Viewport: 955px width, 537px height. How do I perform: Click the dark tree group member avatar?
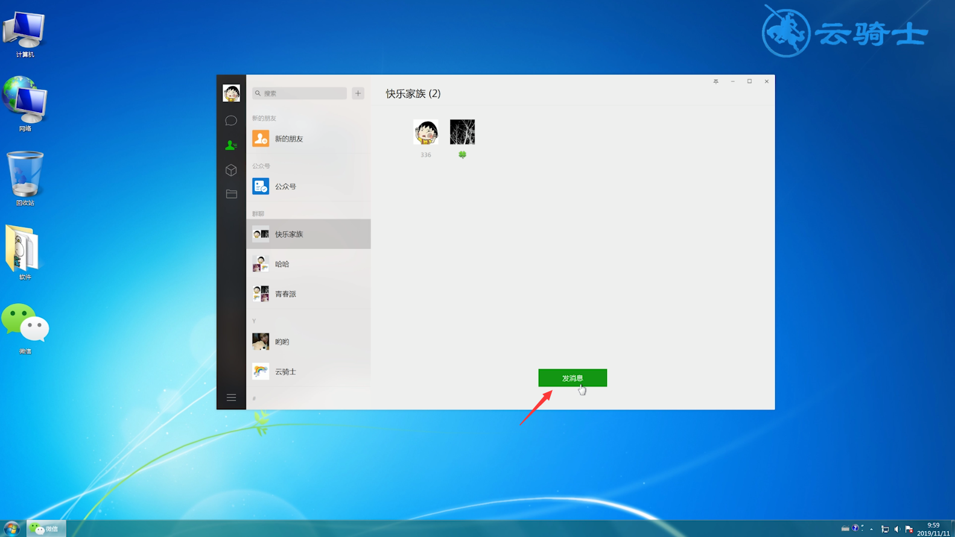[462, 132]
